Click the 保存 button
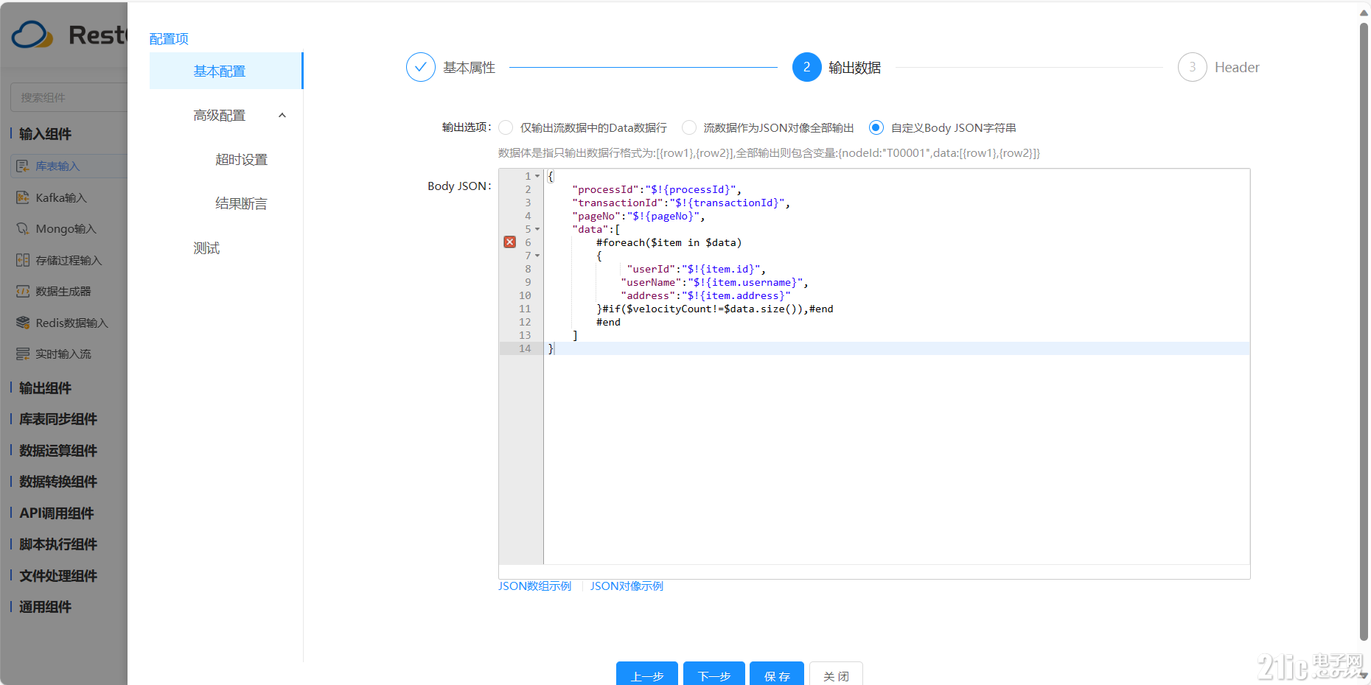Viewport: 1371px width, 685px height. click(x=778, y=675)
